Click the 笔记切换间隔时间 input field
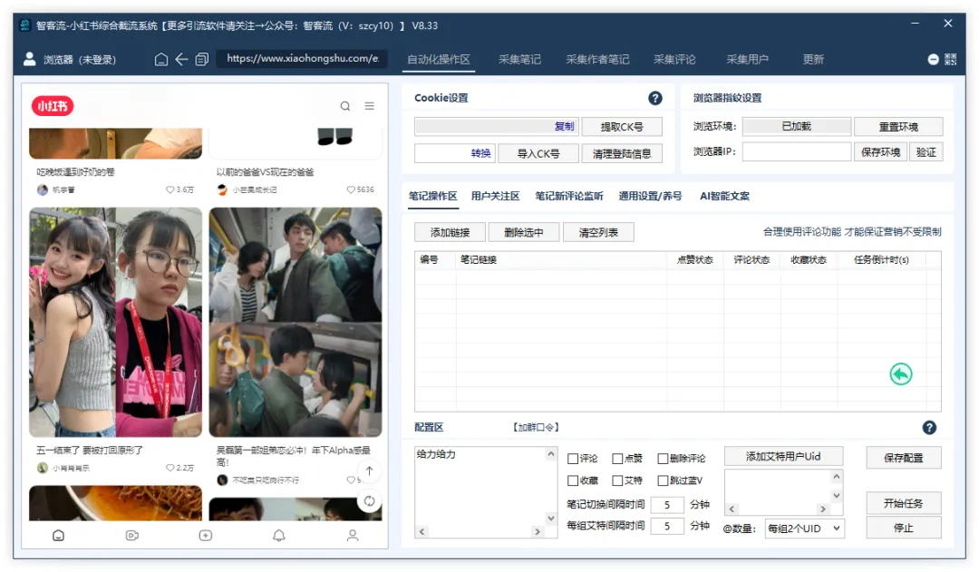Image resolution: width=979 pixels, height=572 pixels. pyautogui.click(x=667, y=505)
